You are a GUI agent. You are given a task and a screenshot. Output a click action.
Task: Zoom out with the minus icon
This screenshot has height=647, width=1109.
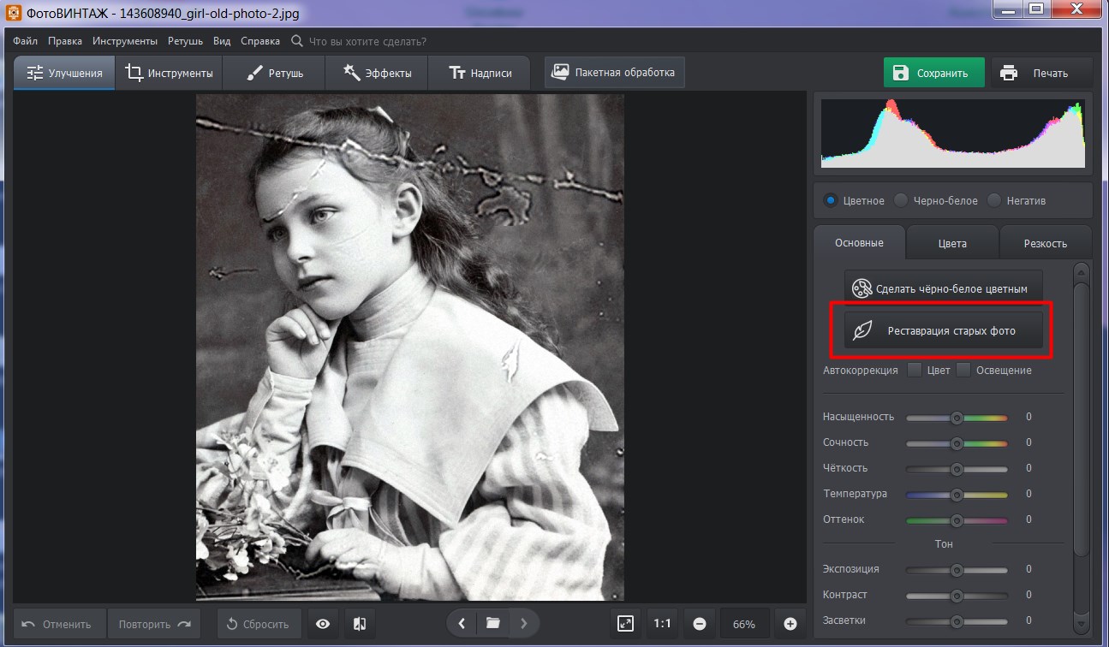(x=700, y=624)
